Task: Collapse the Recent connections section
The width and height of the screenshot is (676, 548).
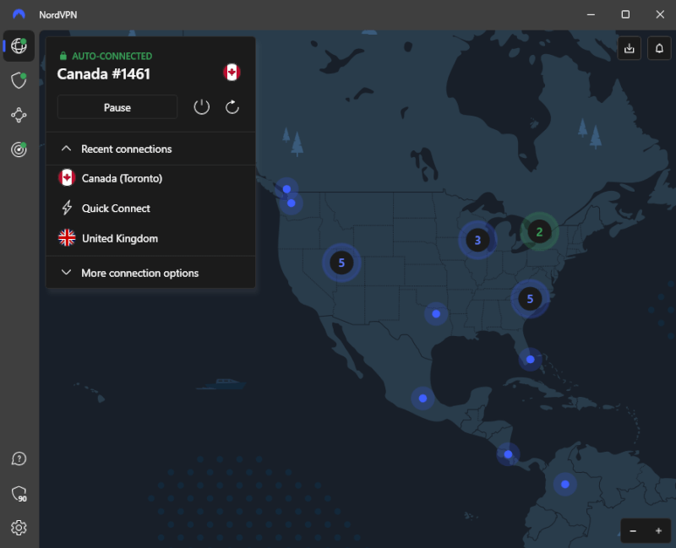Action: (x=150, y=149)
